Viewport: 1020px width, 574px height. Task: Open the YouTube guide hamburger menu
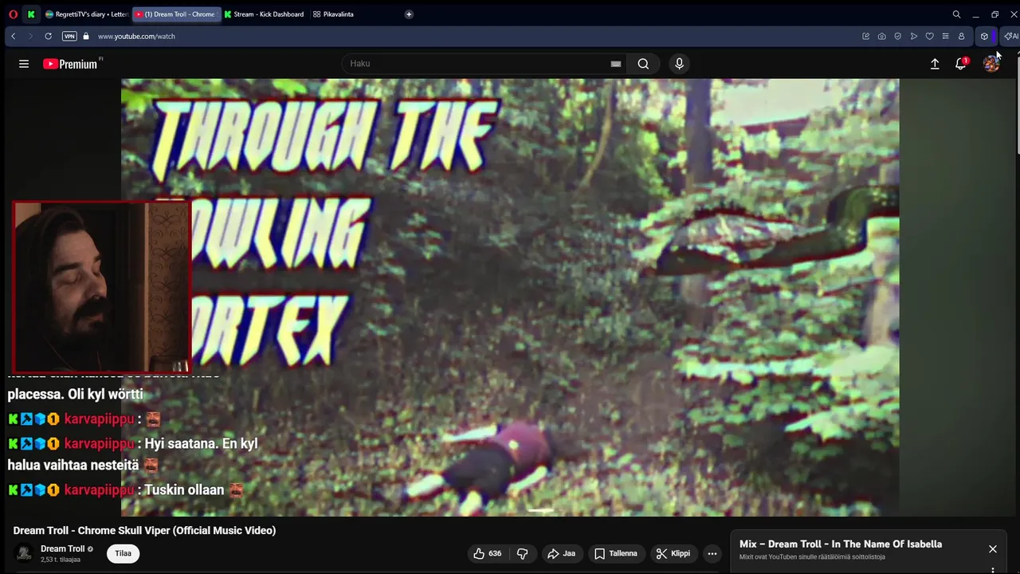pos(24,64)
